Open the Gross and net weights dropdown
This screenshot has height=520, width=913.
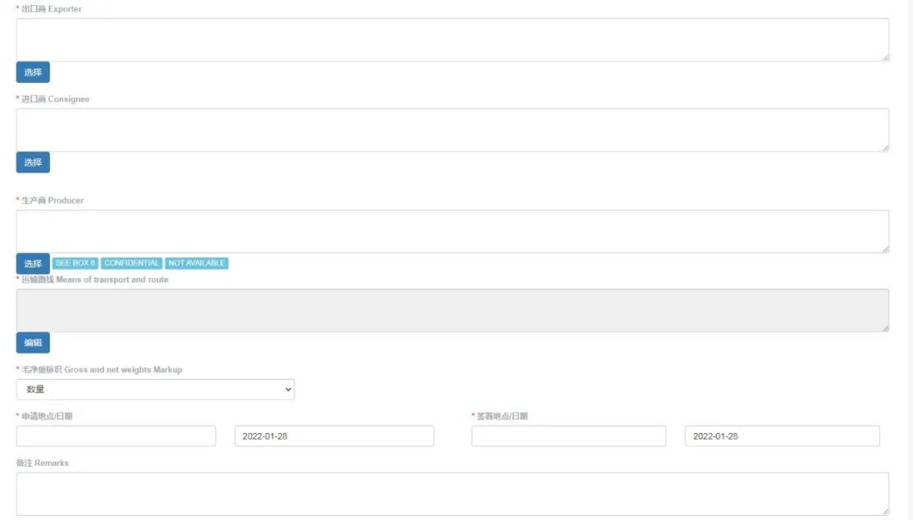click(155, 390)
